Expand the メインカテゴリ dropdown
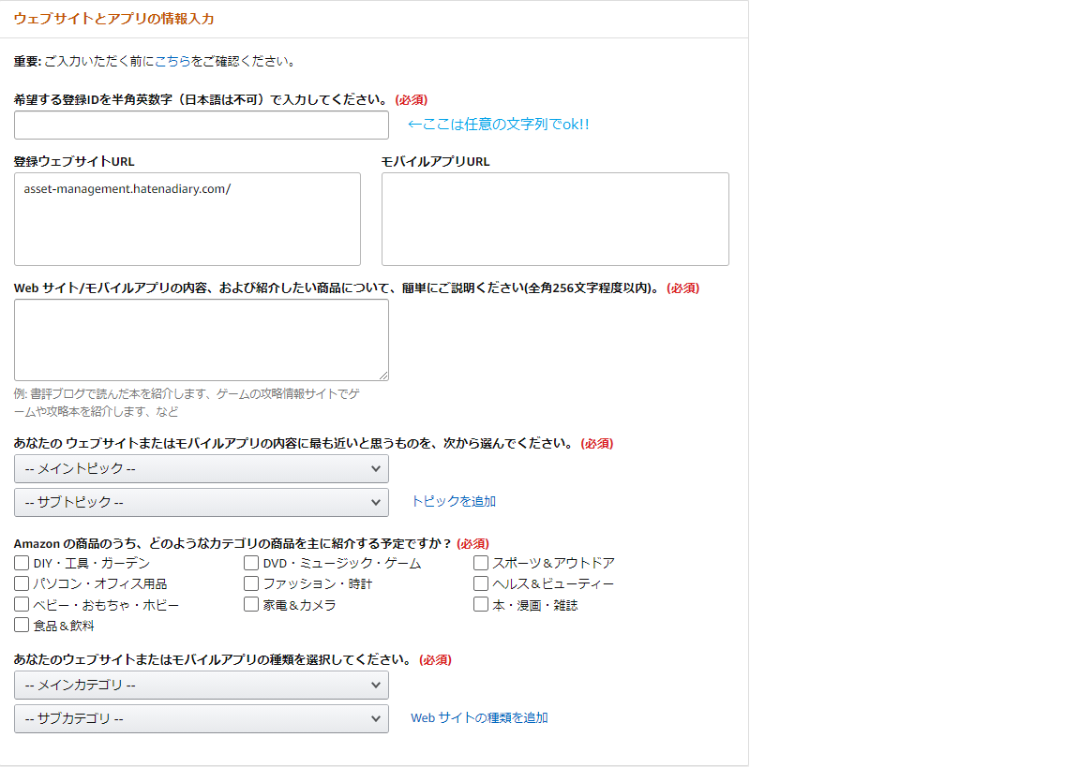The height and width of the screenshot is (767, 1080). pyautogui.click(x=201, y=685)
